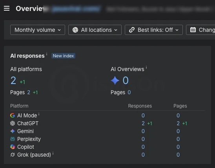Click the AI Mode Responses value 0
The image size is (215, 168).
point(143,115)
